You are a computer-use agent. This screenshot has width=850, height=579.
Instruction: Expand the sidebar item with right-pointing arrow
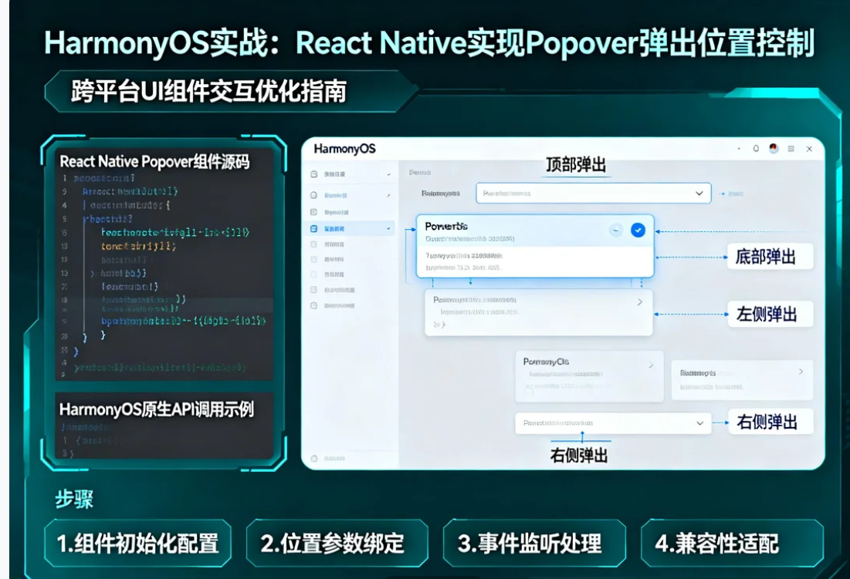coord(388,195)
